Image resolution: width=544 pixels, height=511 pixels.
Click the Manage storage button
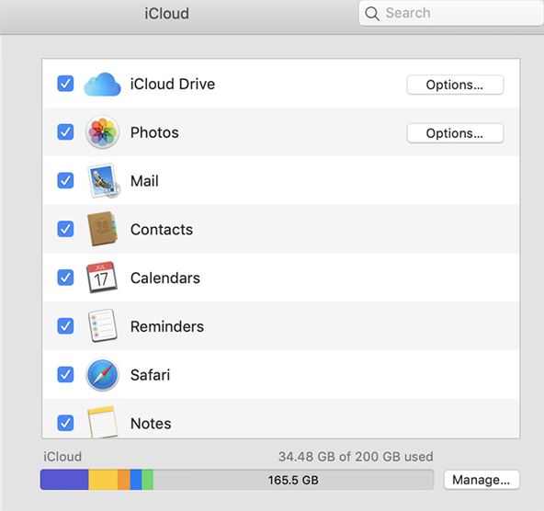[482, 480]
